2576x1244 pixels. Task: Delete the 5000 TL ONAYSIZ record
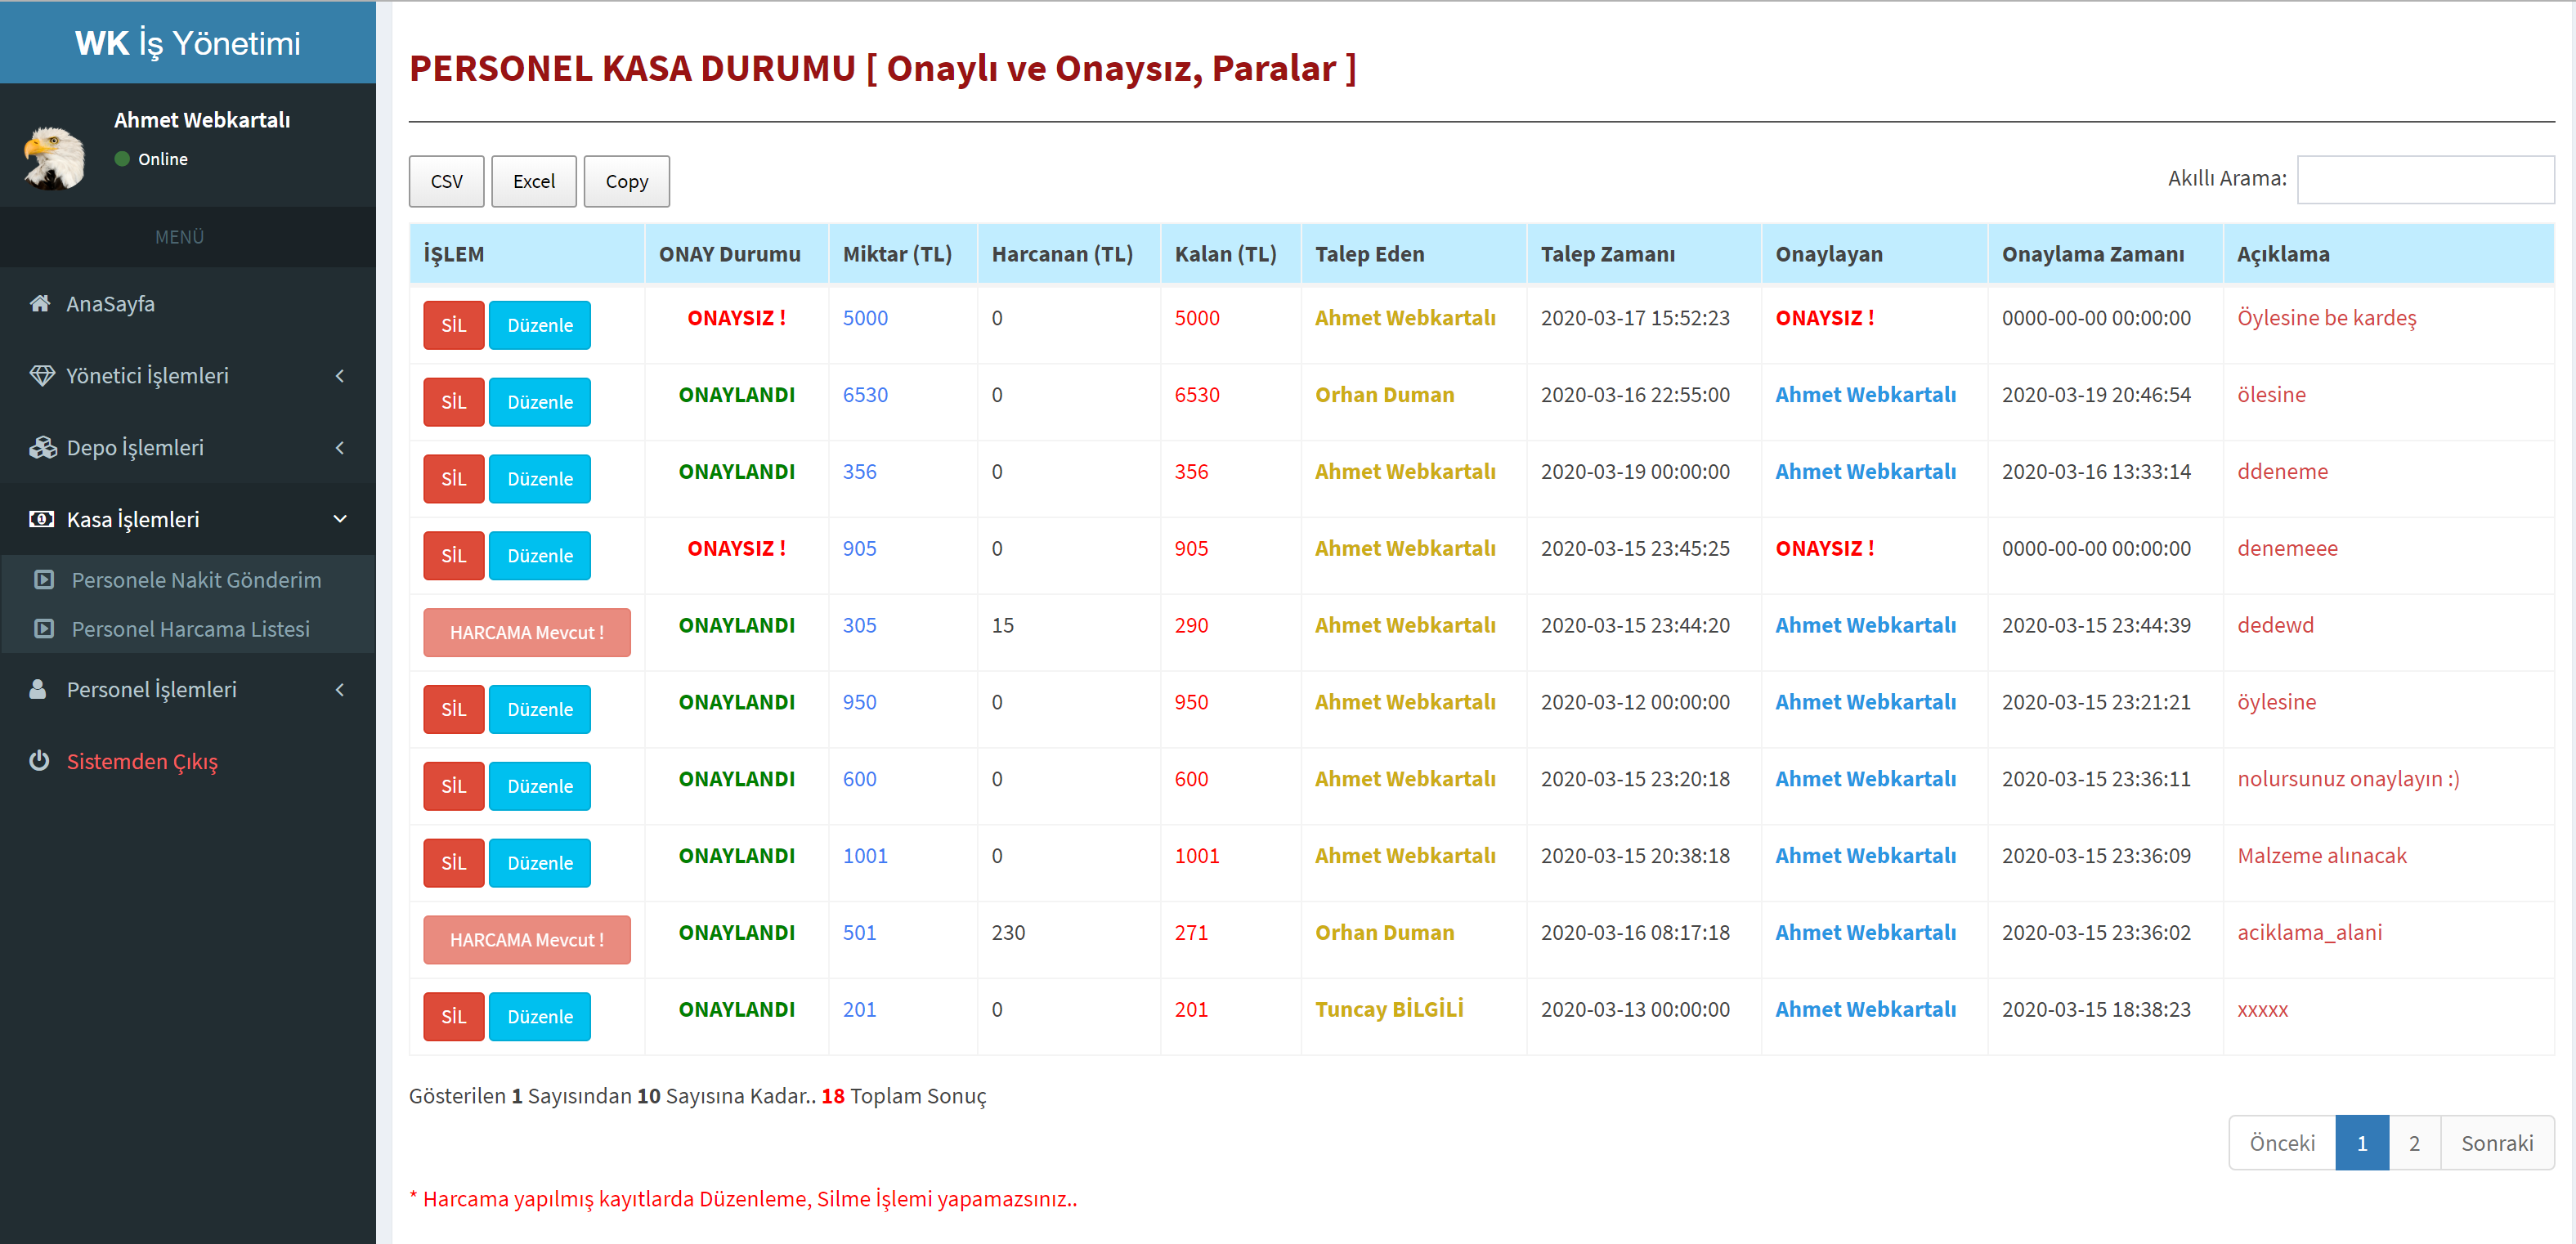click(x=453, y=325)
